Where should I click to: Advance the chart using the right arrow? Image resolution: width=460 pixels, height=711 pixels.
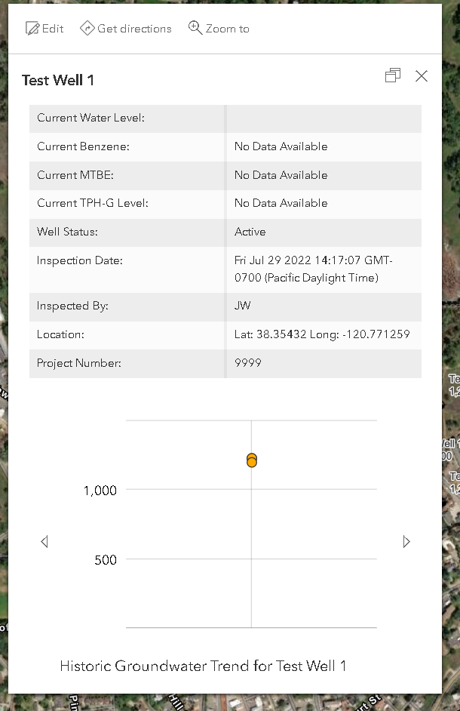(406, 541)
